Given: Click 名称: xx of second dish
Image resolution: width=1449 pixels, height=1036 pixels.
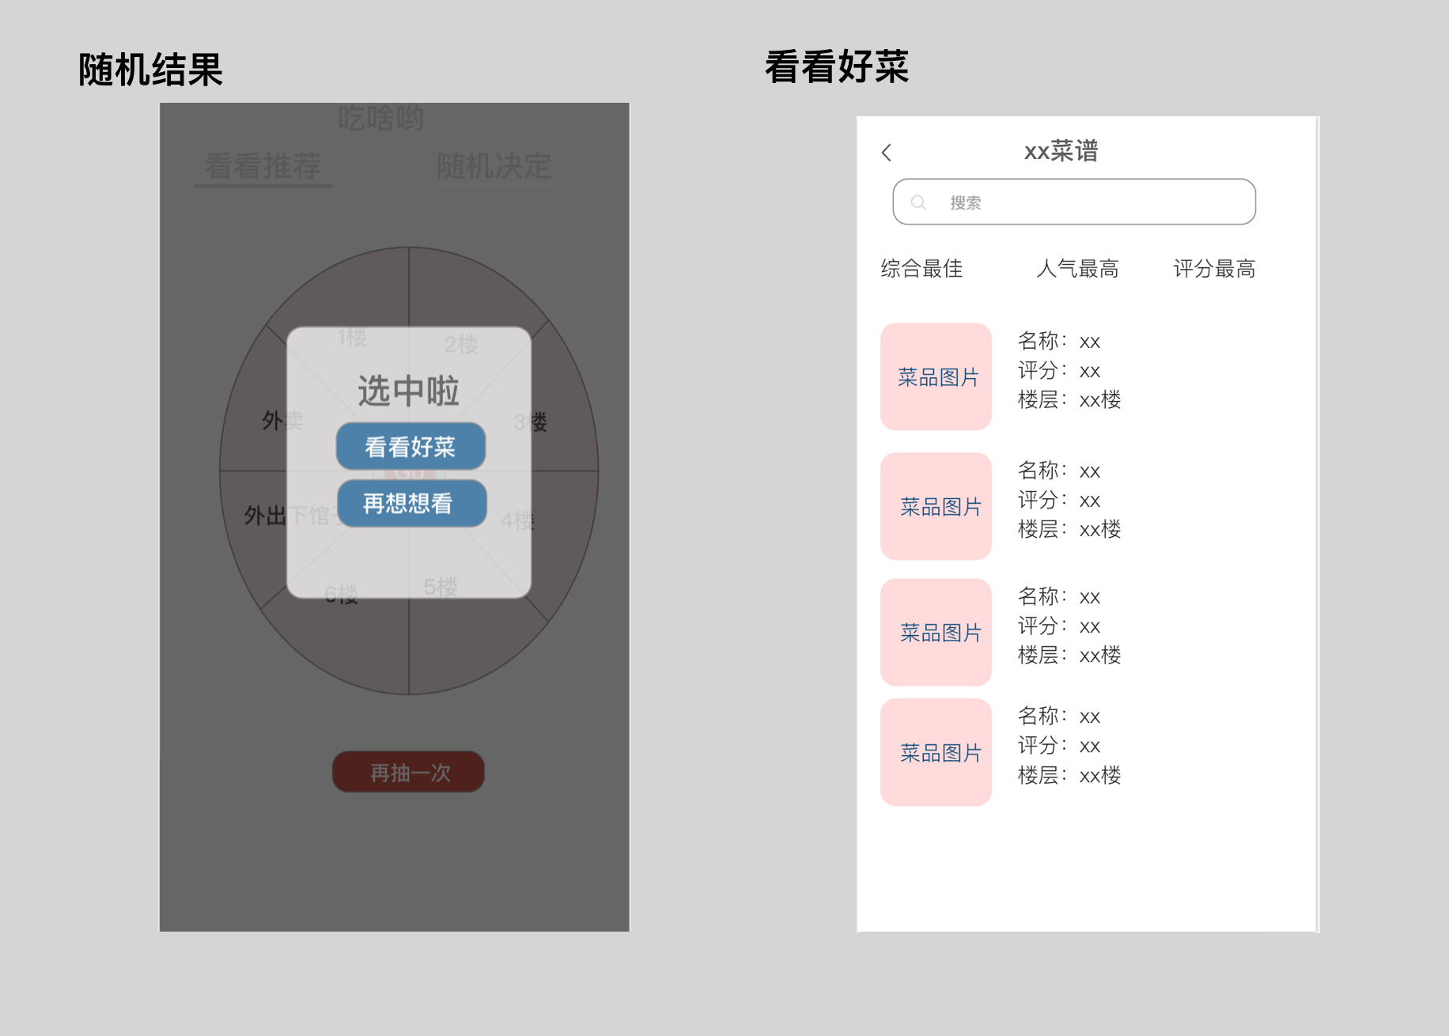Looking at the screenshot, I should [1058, 471].
